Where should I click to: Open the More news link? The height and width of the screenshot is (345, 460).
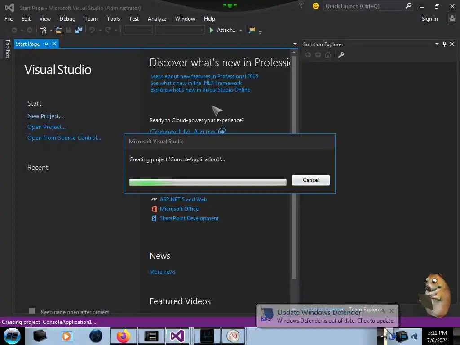pyautogui.click(x=163, y=272)
